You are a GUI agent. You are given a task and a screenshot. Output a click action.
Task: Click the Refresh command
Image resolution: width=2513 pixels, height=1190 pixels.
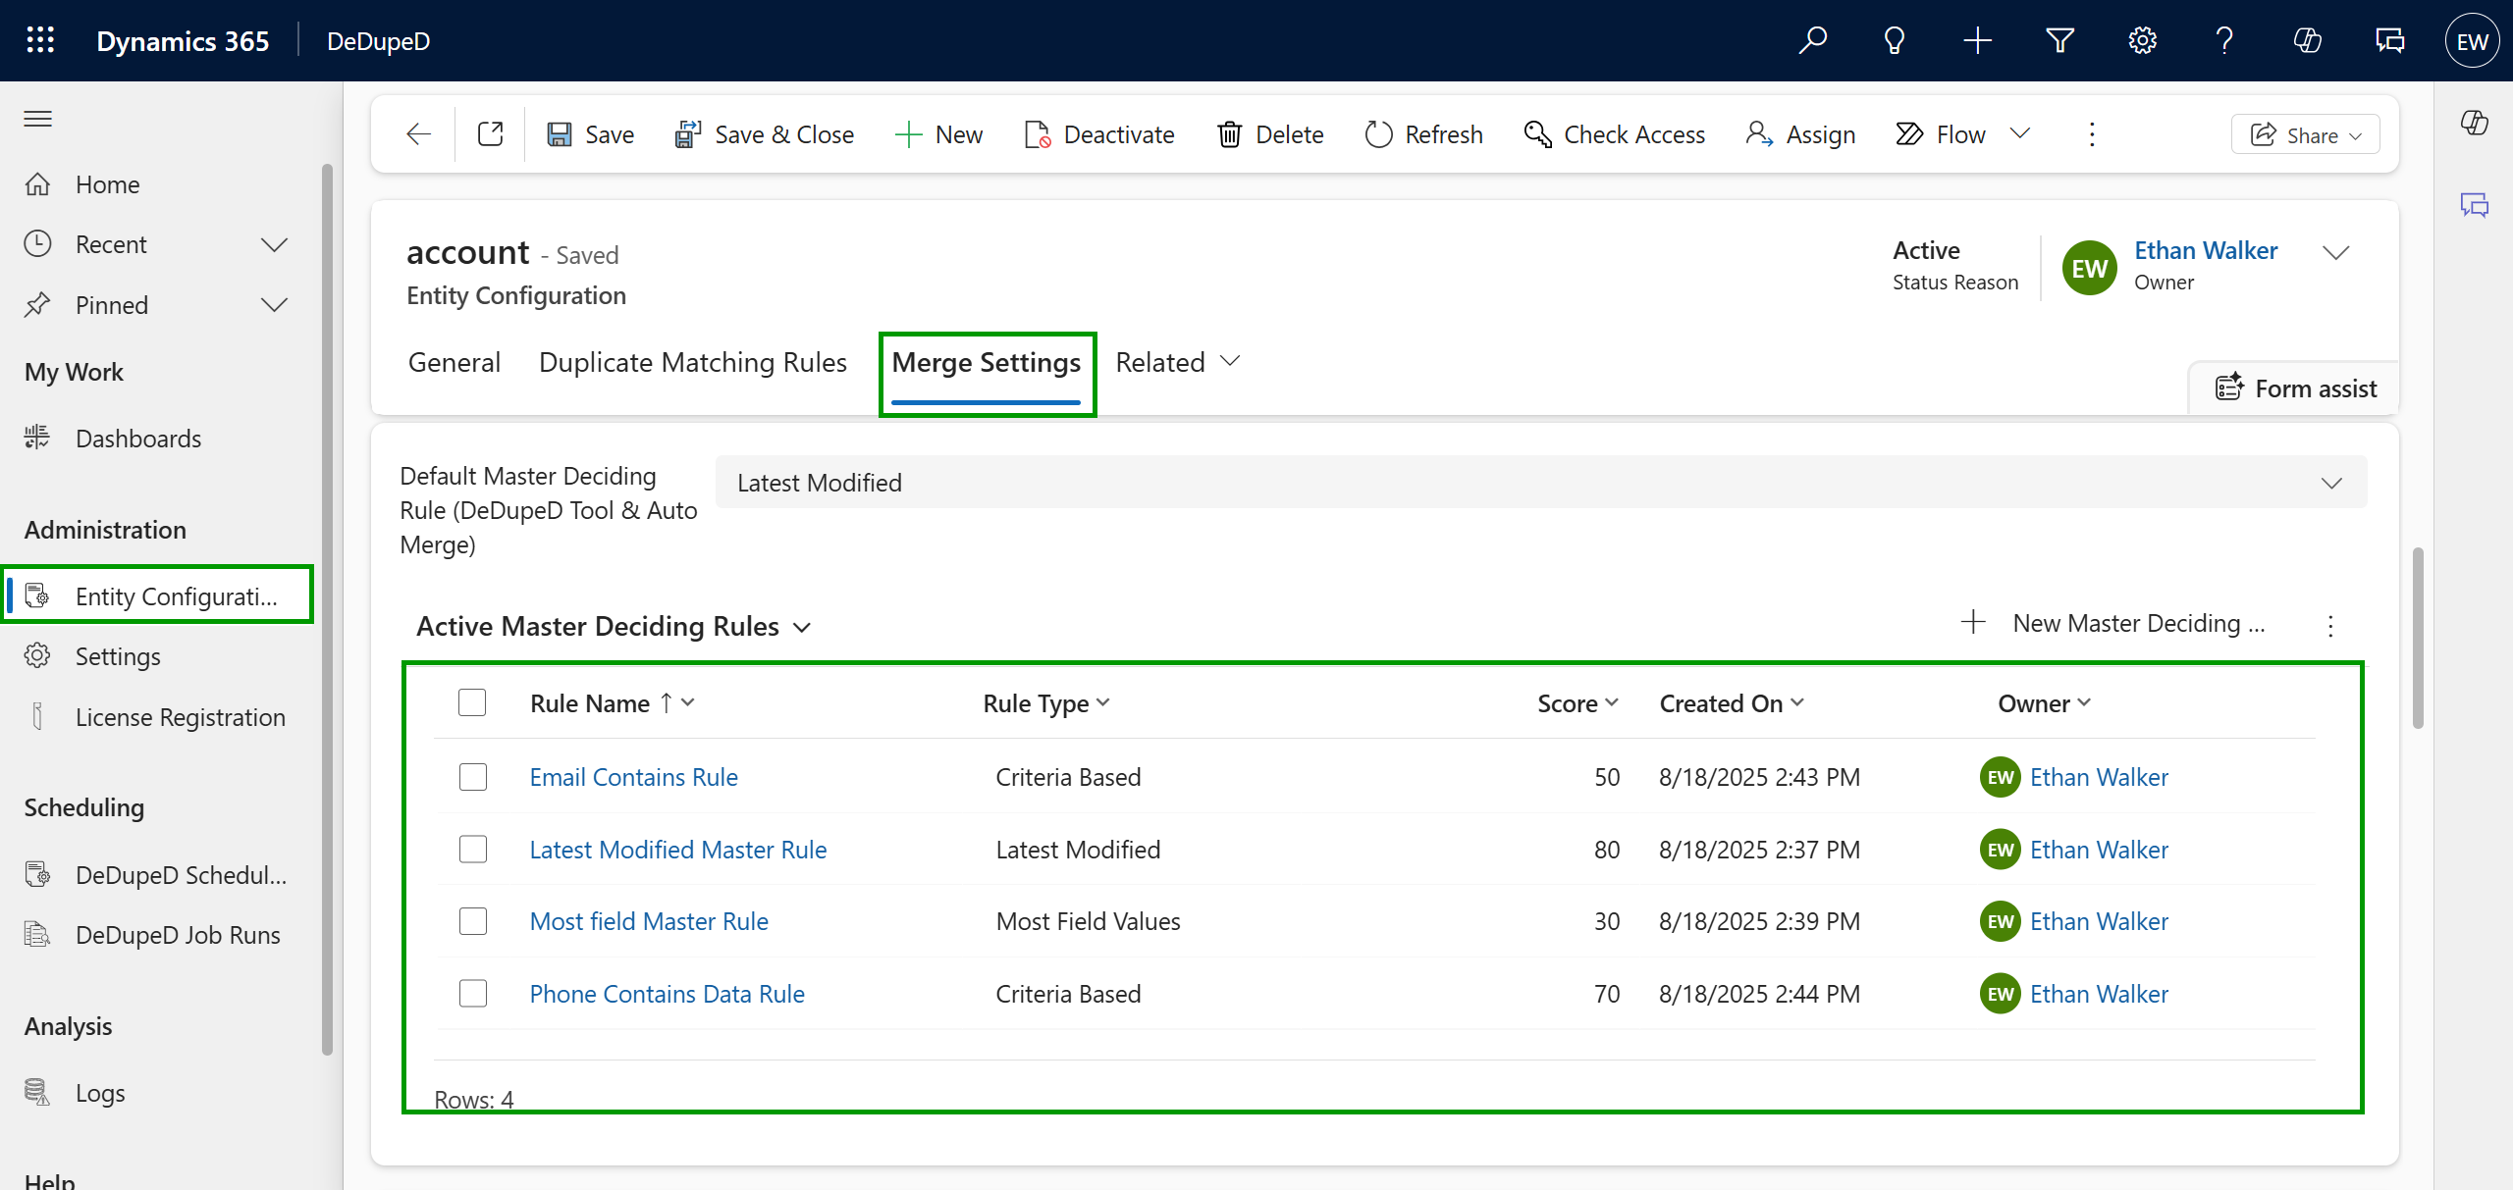pyautogui.click(x=1423, y=134)
